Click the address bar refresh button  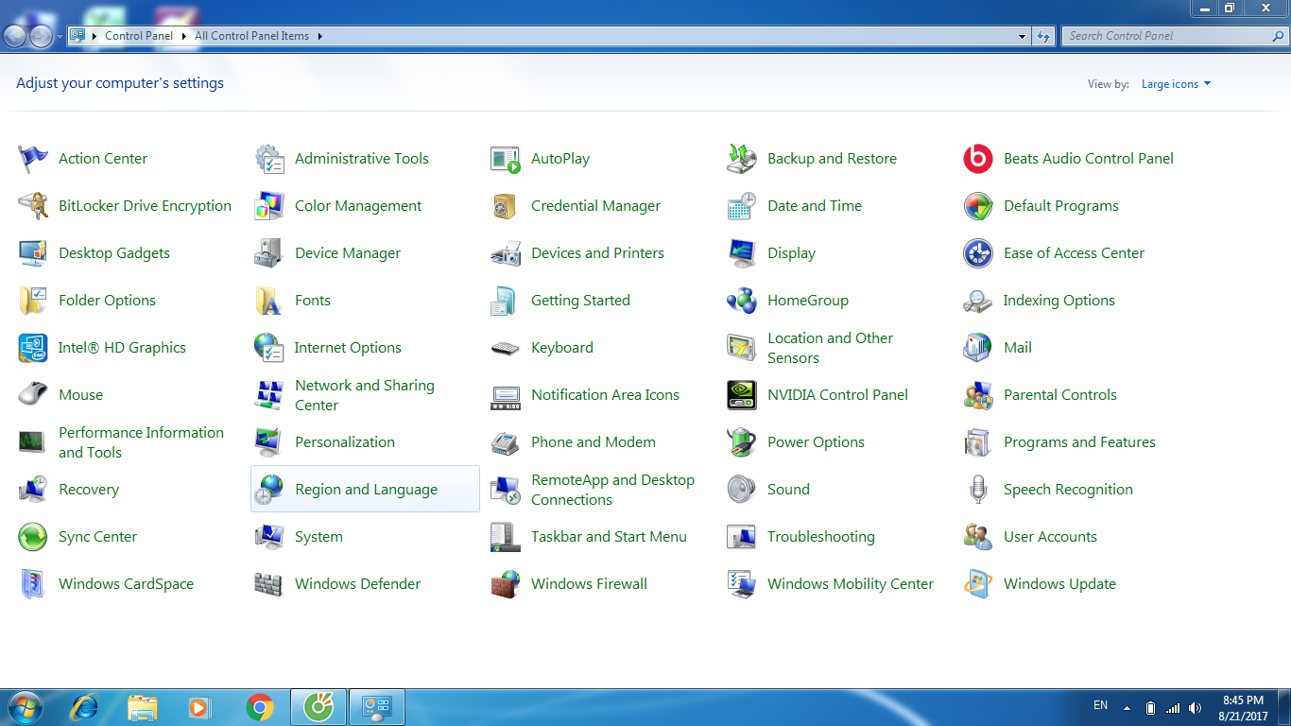1043,36
